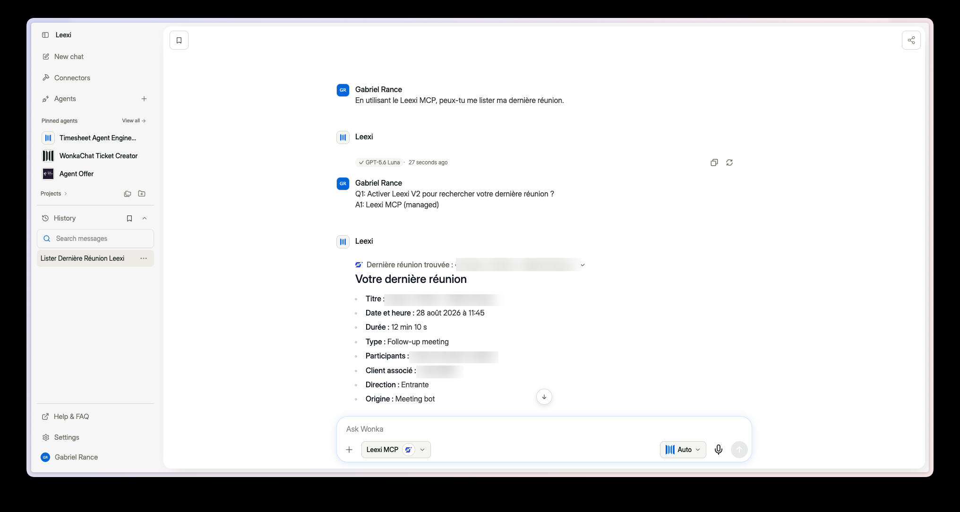This screenshot has width=960, height=512.
Task: Focus the Search messages field
Action: pos(95,239)
